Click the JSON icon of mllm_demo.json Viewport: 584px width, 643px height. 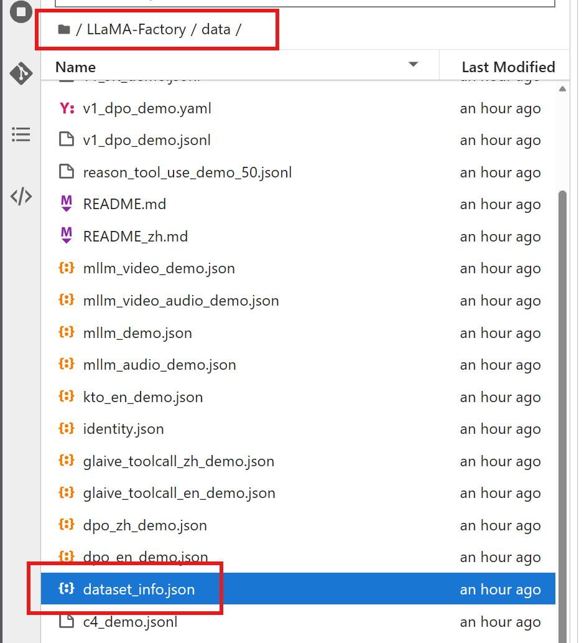(67, 332)
